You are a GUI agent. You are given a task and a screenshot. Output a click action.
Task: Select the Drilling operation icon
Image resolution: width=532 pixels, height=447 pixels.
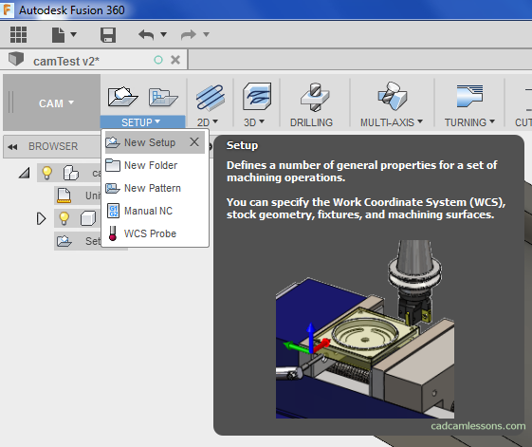[315, 97]
